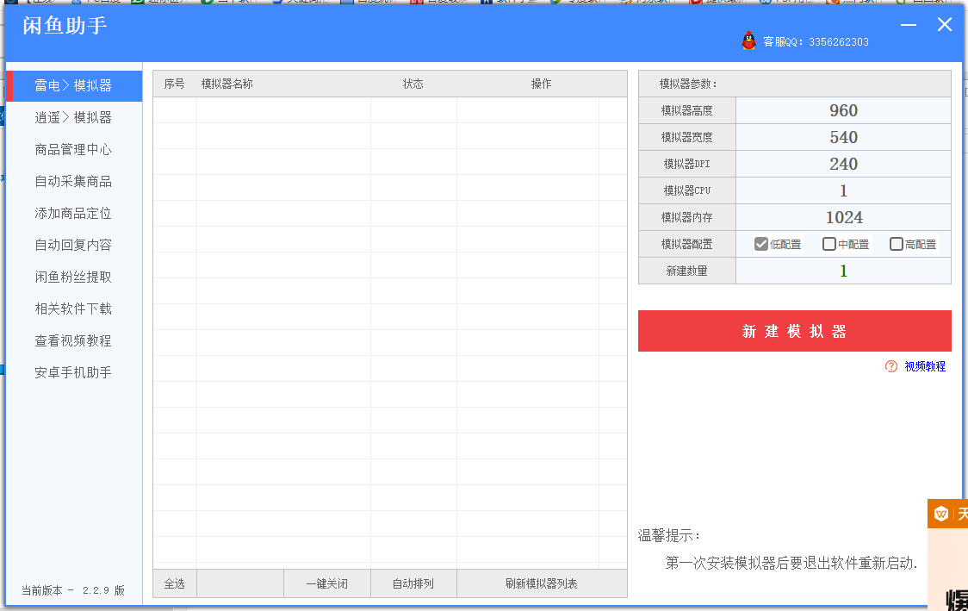Edit the 模拟器高度 value field

[843, 110]
